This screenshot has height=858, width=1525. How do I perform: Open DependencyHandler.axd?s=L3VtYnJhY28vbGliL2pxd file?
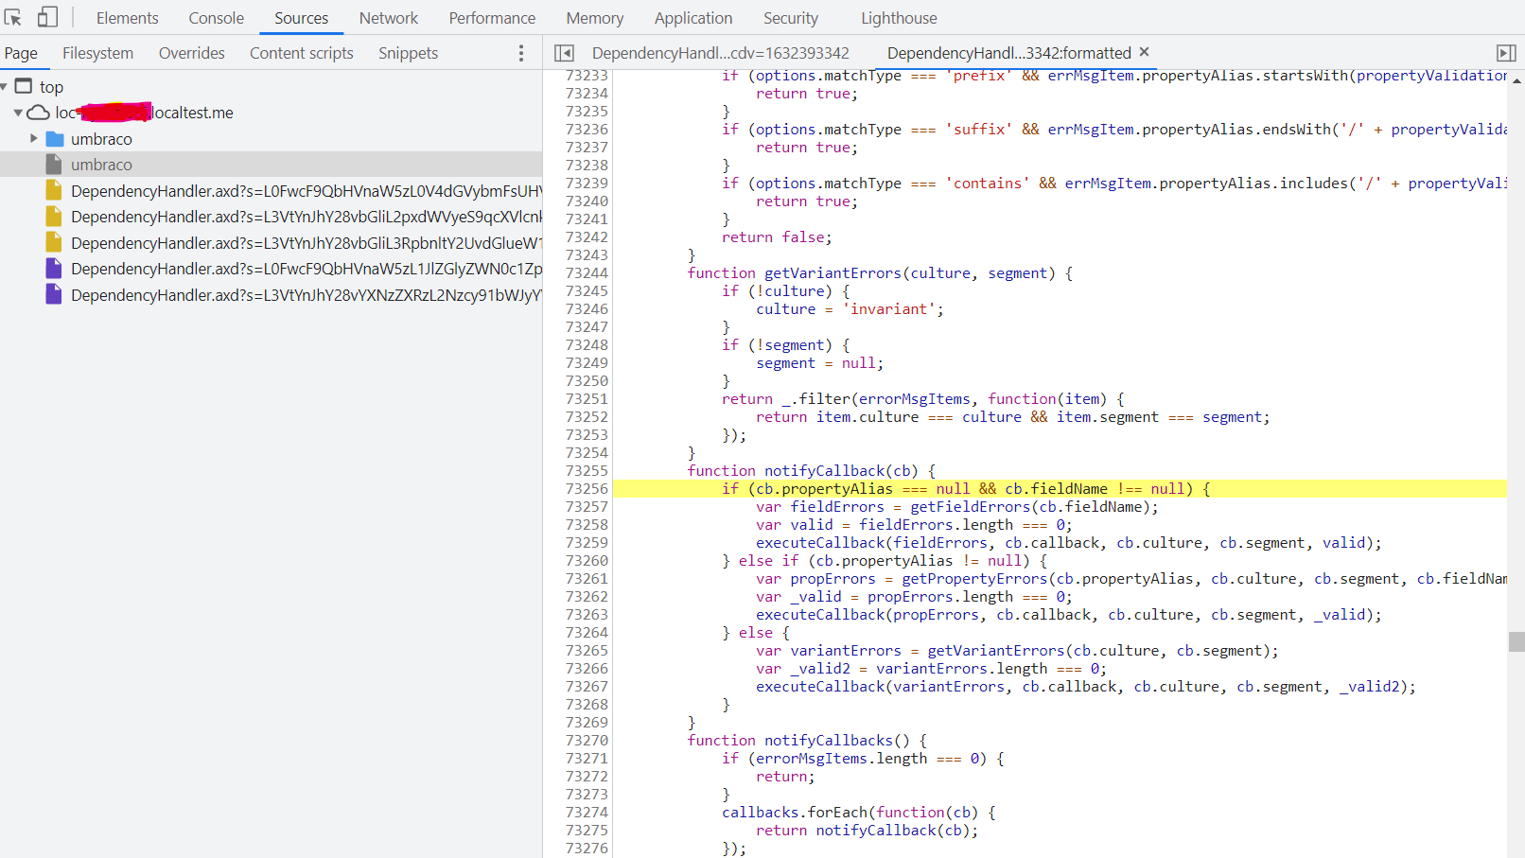click(x=307, y=217)
